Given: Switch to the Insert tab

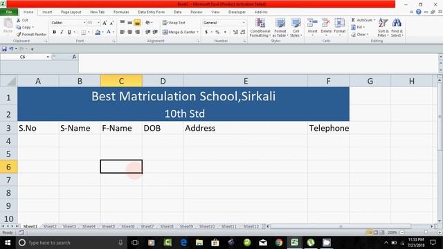Looking at the screenshot, I should [x=47, y=12].
